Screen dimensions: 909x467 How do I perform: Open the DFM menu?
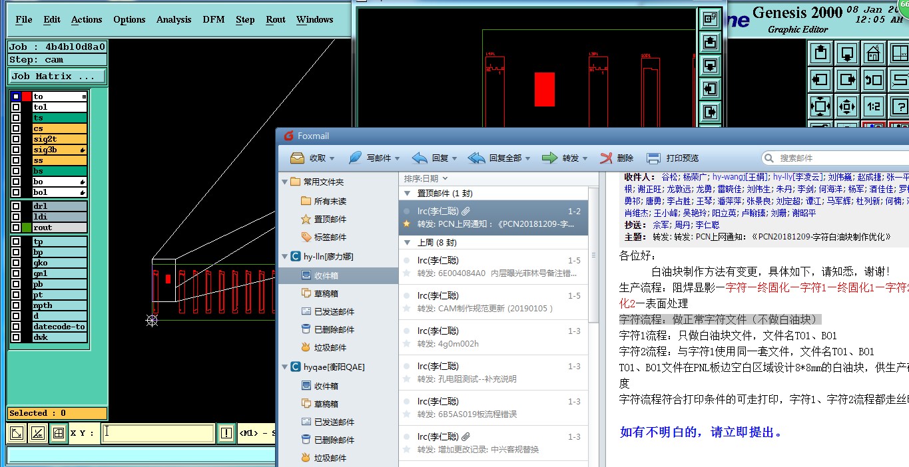214,19
